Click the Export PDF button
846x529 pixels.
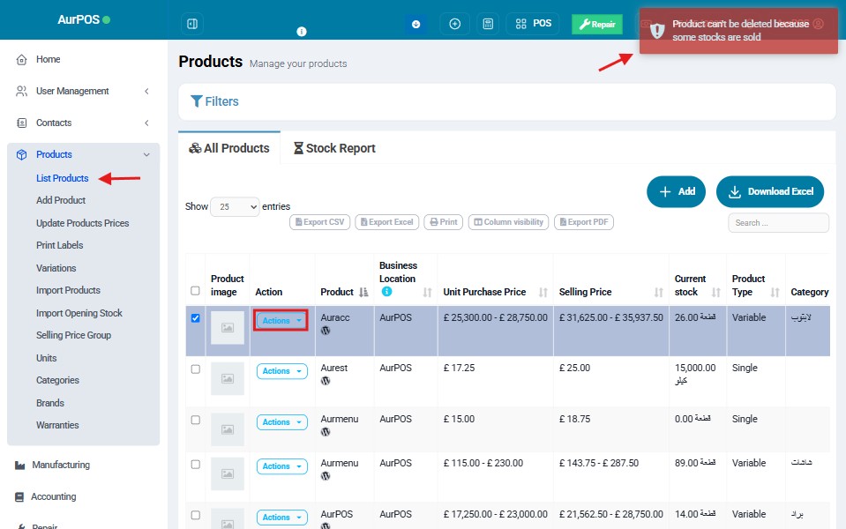point(584,222)
